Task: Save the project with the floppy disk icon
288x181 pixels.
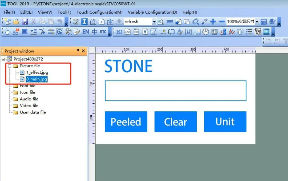Action: click(x=25, y=22)
